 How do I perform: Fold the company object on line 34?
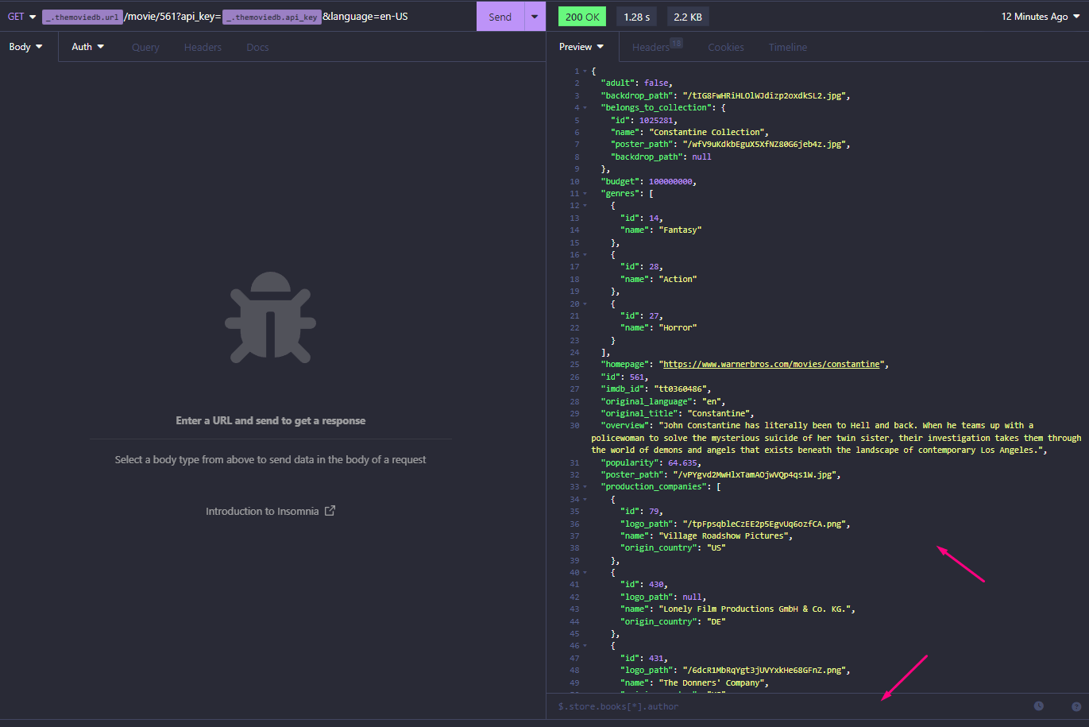tap(585, 499)
